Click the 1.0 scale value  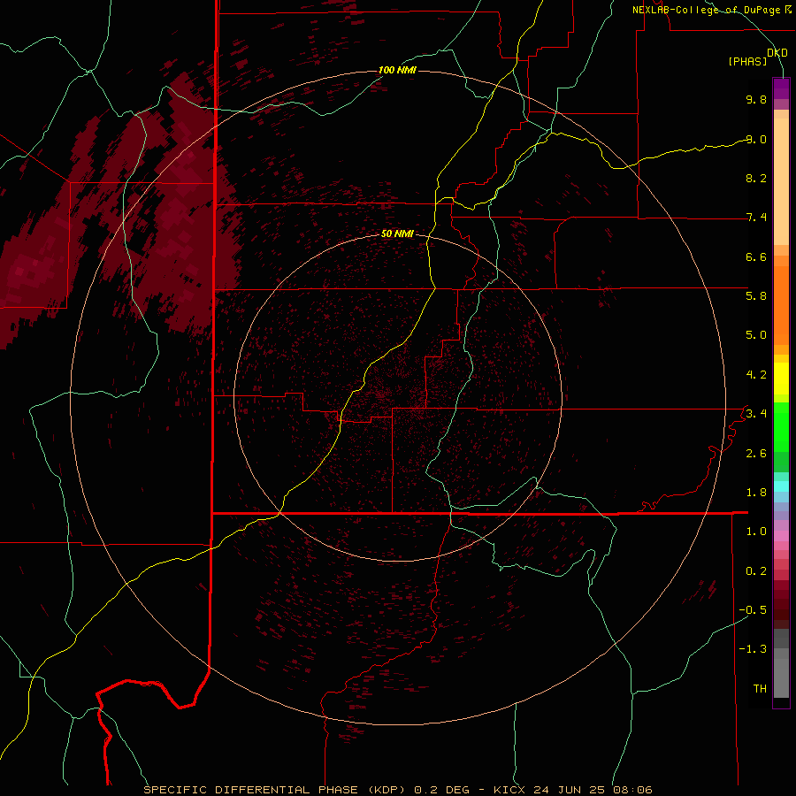[756, 532]
